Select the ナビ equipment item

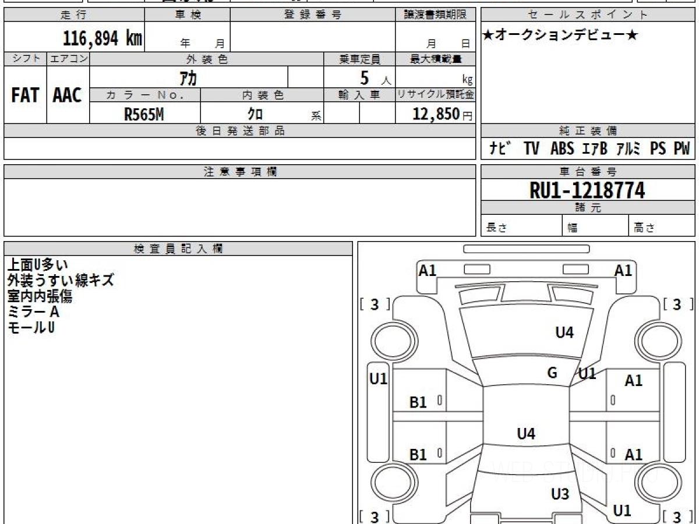coord(500,148)
